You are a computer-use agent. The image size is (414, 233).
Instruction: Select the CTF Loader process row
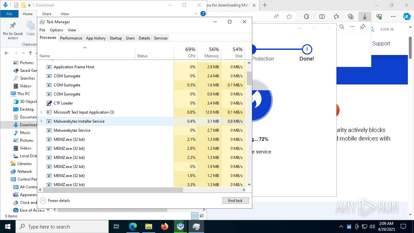click(142, 103)
